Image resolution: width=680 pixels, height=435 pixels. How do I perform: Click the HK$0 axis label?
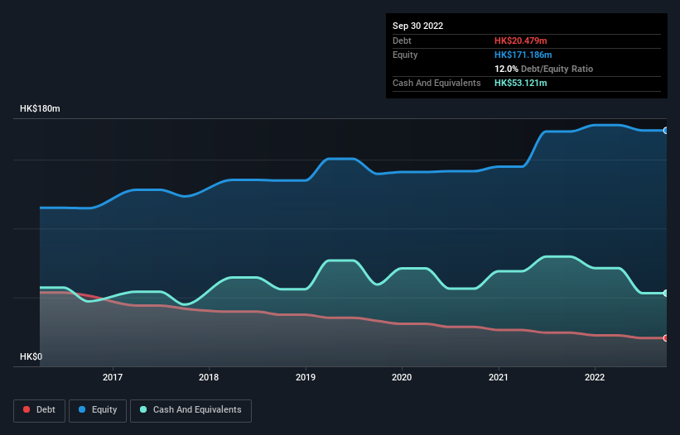click(x=31, y=356)
